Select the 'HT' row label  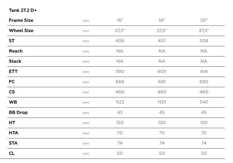(12, 123)
